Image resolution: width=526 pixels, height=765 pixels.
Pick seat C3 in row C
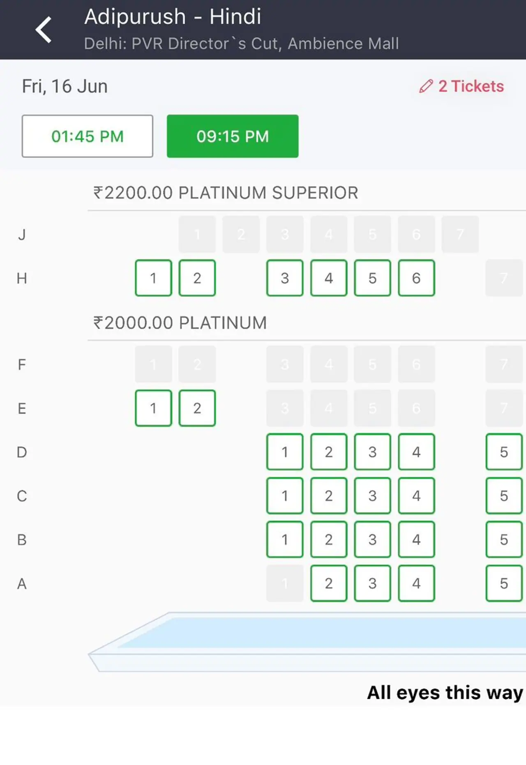pos(372,496)
